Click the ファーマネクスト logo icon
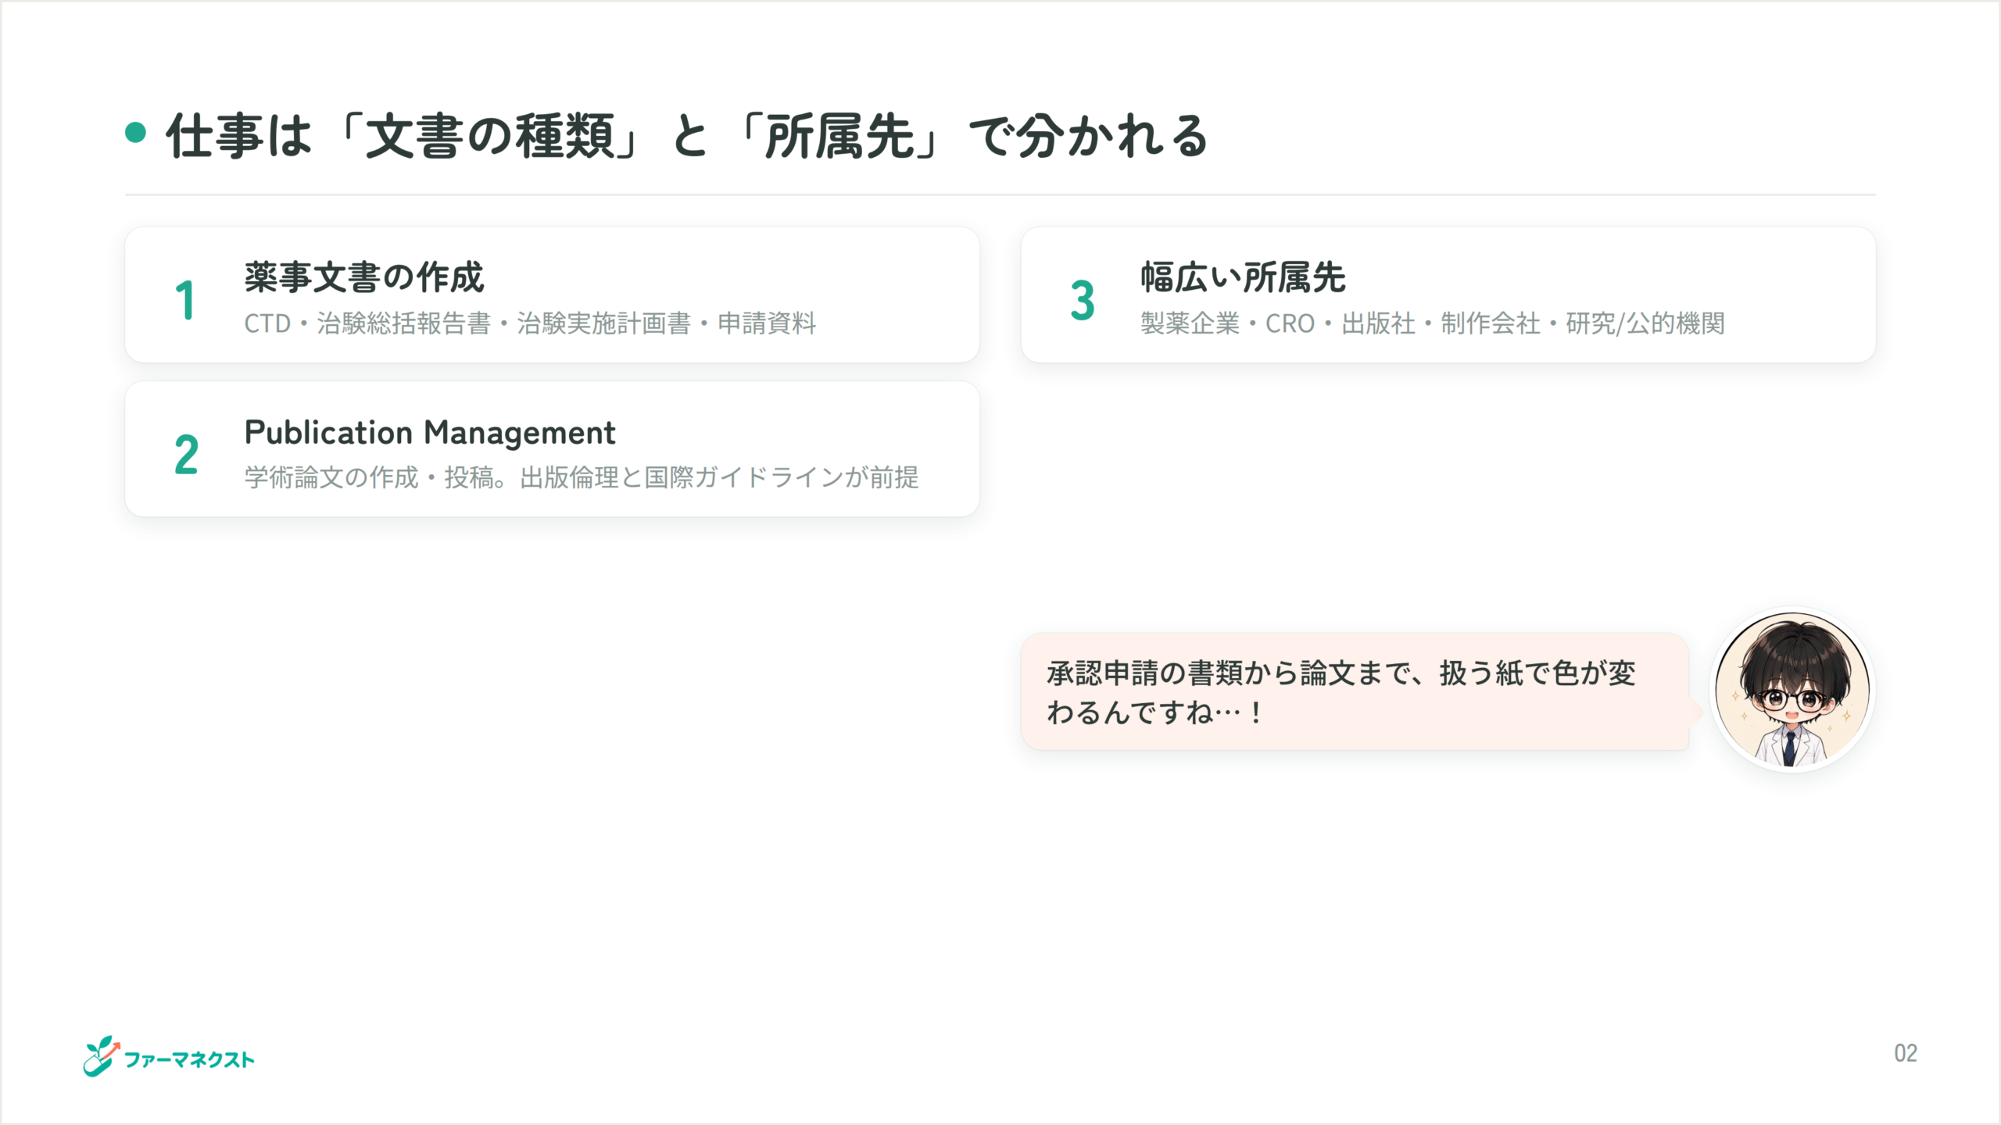This screenshot has height=1125, width=2001. click(x=102, y=1056)
